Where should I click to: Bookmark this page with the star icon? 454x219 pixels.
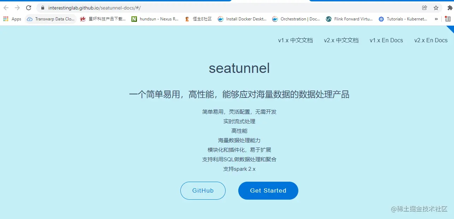point(436,8)
